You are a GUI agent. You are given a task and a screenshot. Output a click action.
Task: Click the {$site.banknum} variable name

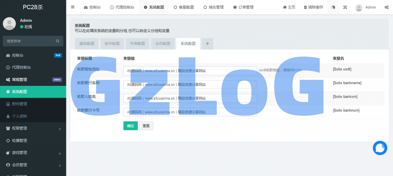[346, 110]
